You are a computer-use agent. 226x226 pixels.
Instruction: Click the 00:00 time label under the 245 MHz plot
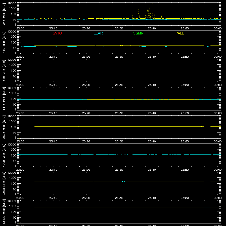218,29
